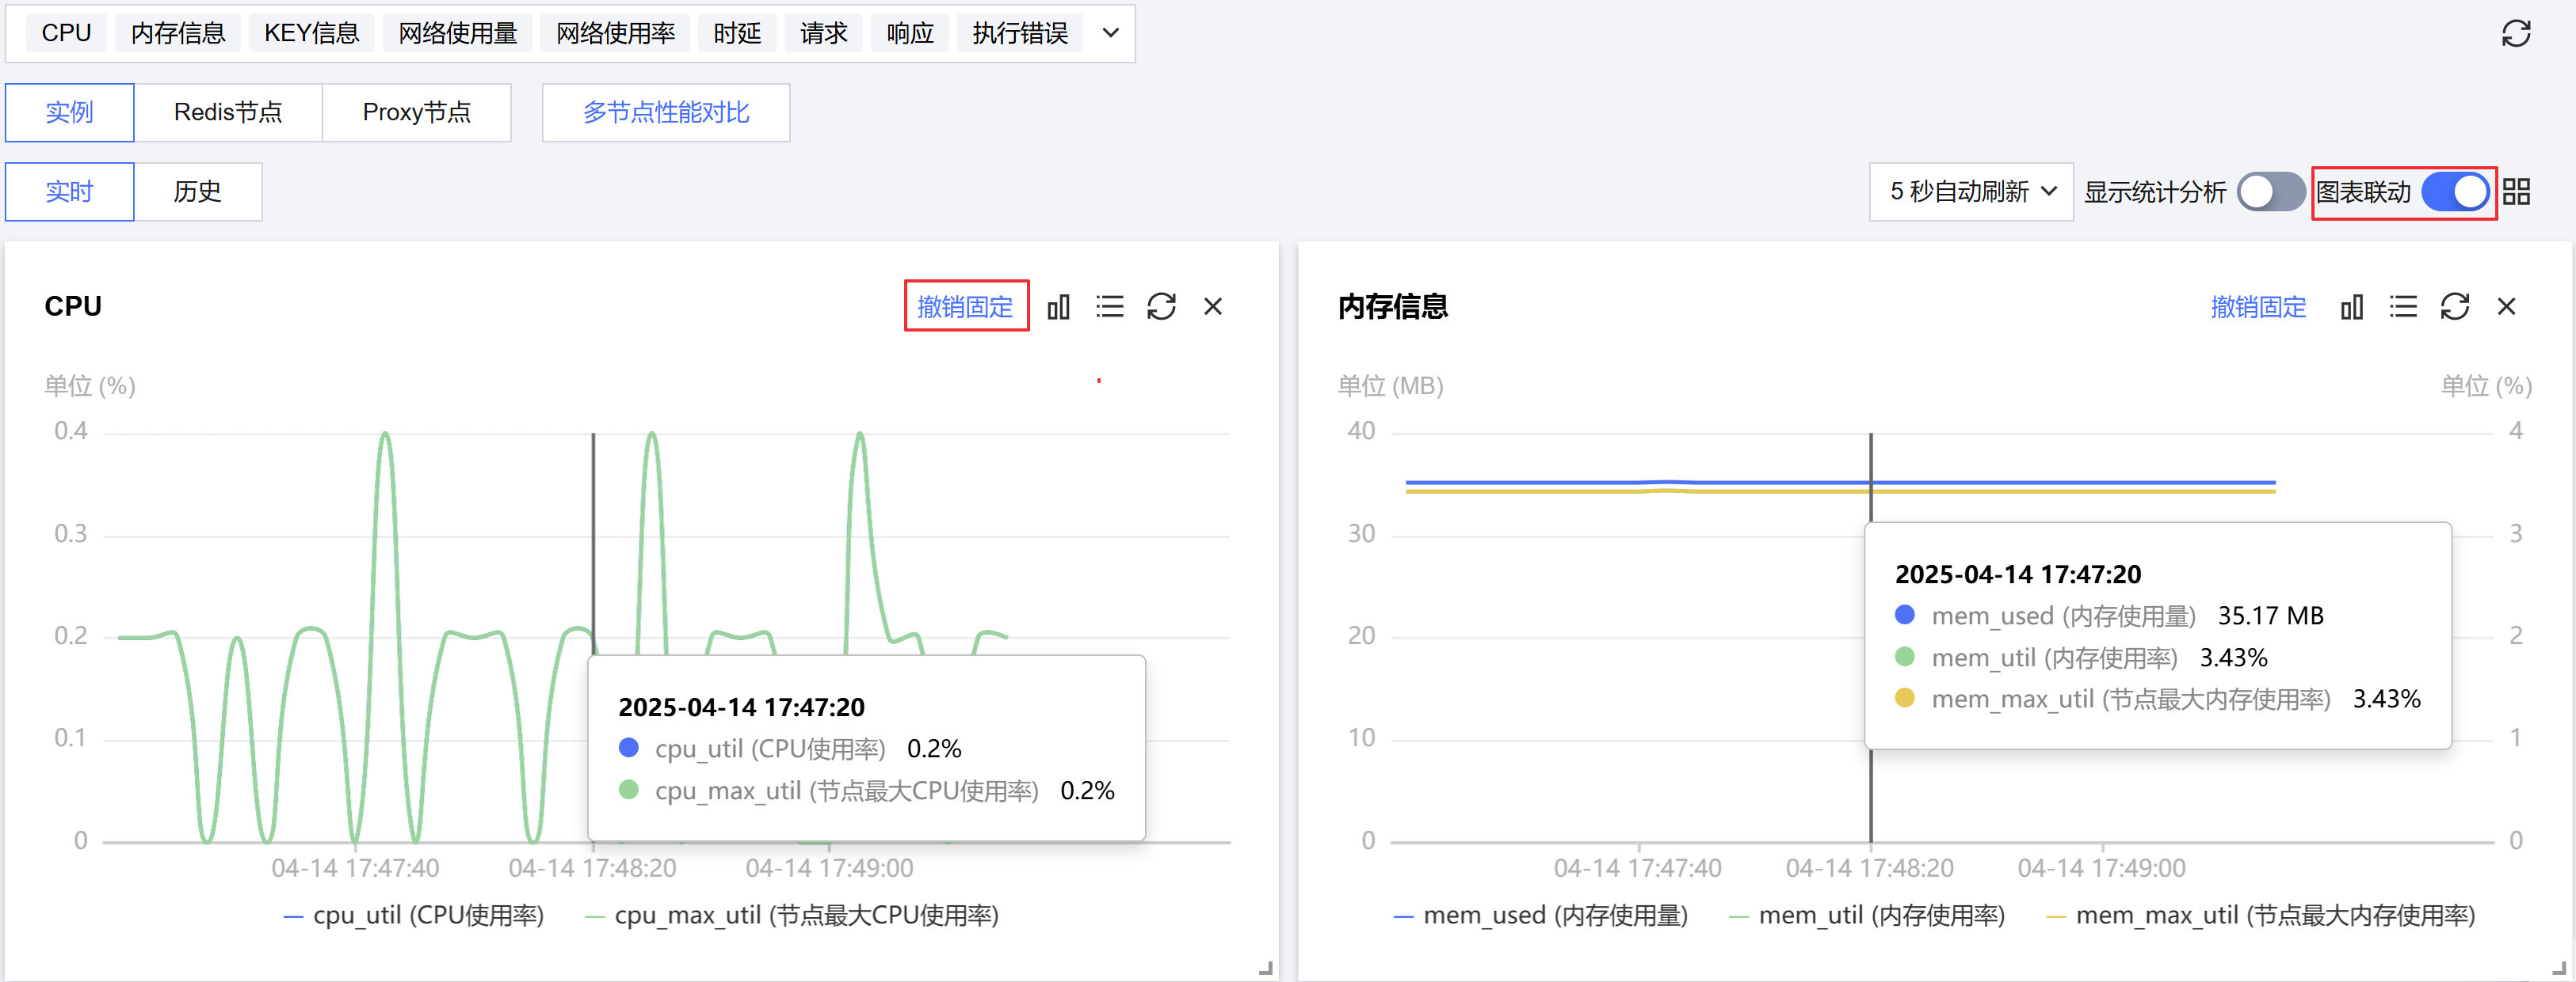Click the bar chart icon in 内存信息 panel
This screenshot has width=2576, height=982.
point(2351,307)
